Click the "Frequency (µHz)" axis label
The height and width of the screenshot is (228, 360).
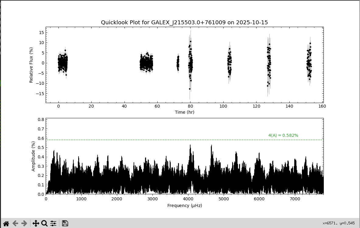tap(184, 206)
